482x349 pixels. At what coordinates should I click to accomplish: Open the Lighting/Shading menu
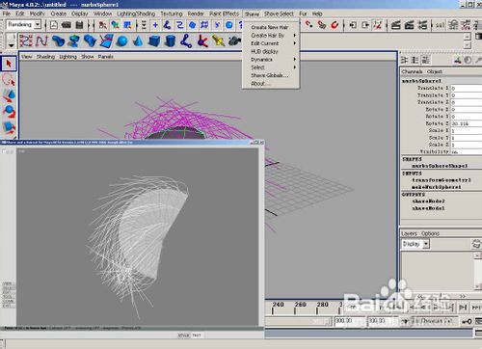(x=136, y=13)
